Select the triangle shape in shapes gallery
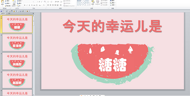 pyautogui.click(x=80, y=3)
